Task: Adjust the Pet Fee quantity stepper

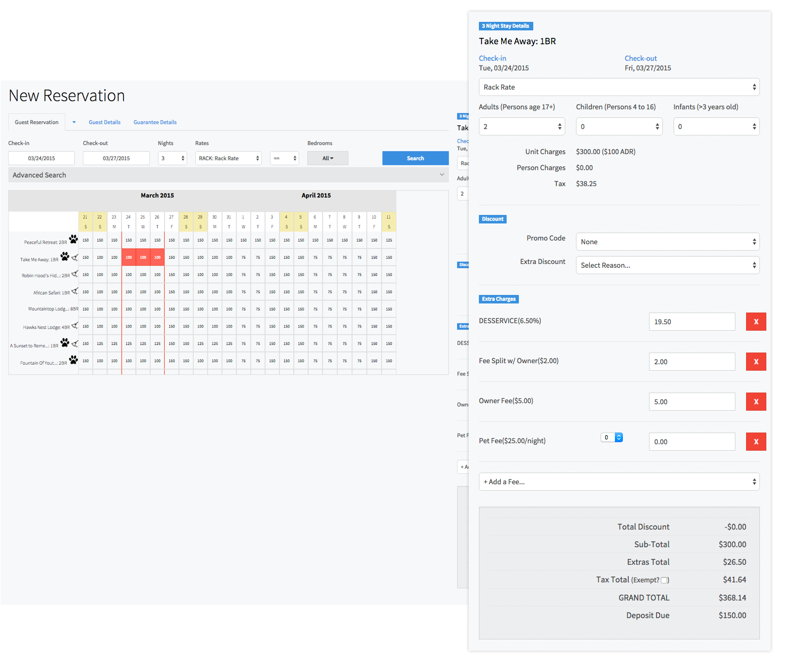Action: click(619, 437)
